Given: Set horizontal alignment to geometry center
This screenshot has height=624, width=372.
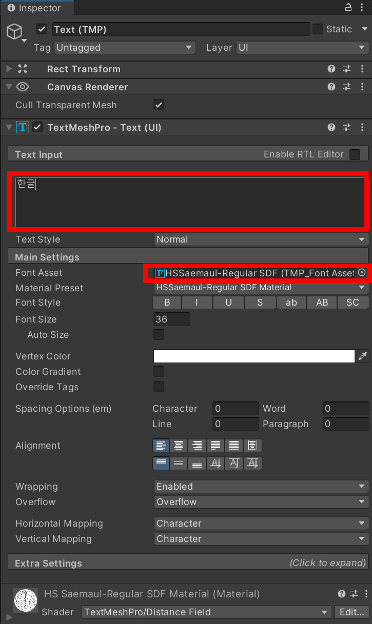Looking at the screenshot, I should coord(252,446).
